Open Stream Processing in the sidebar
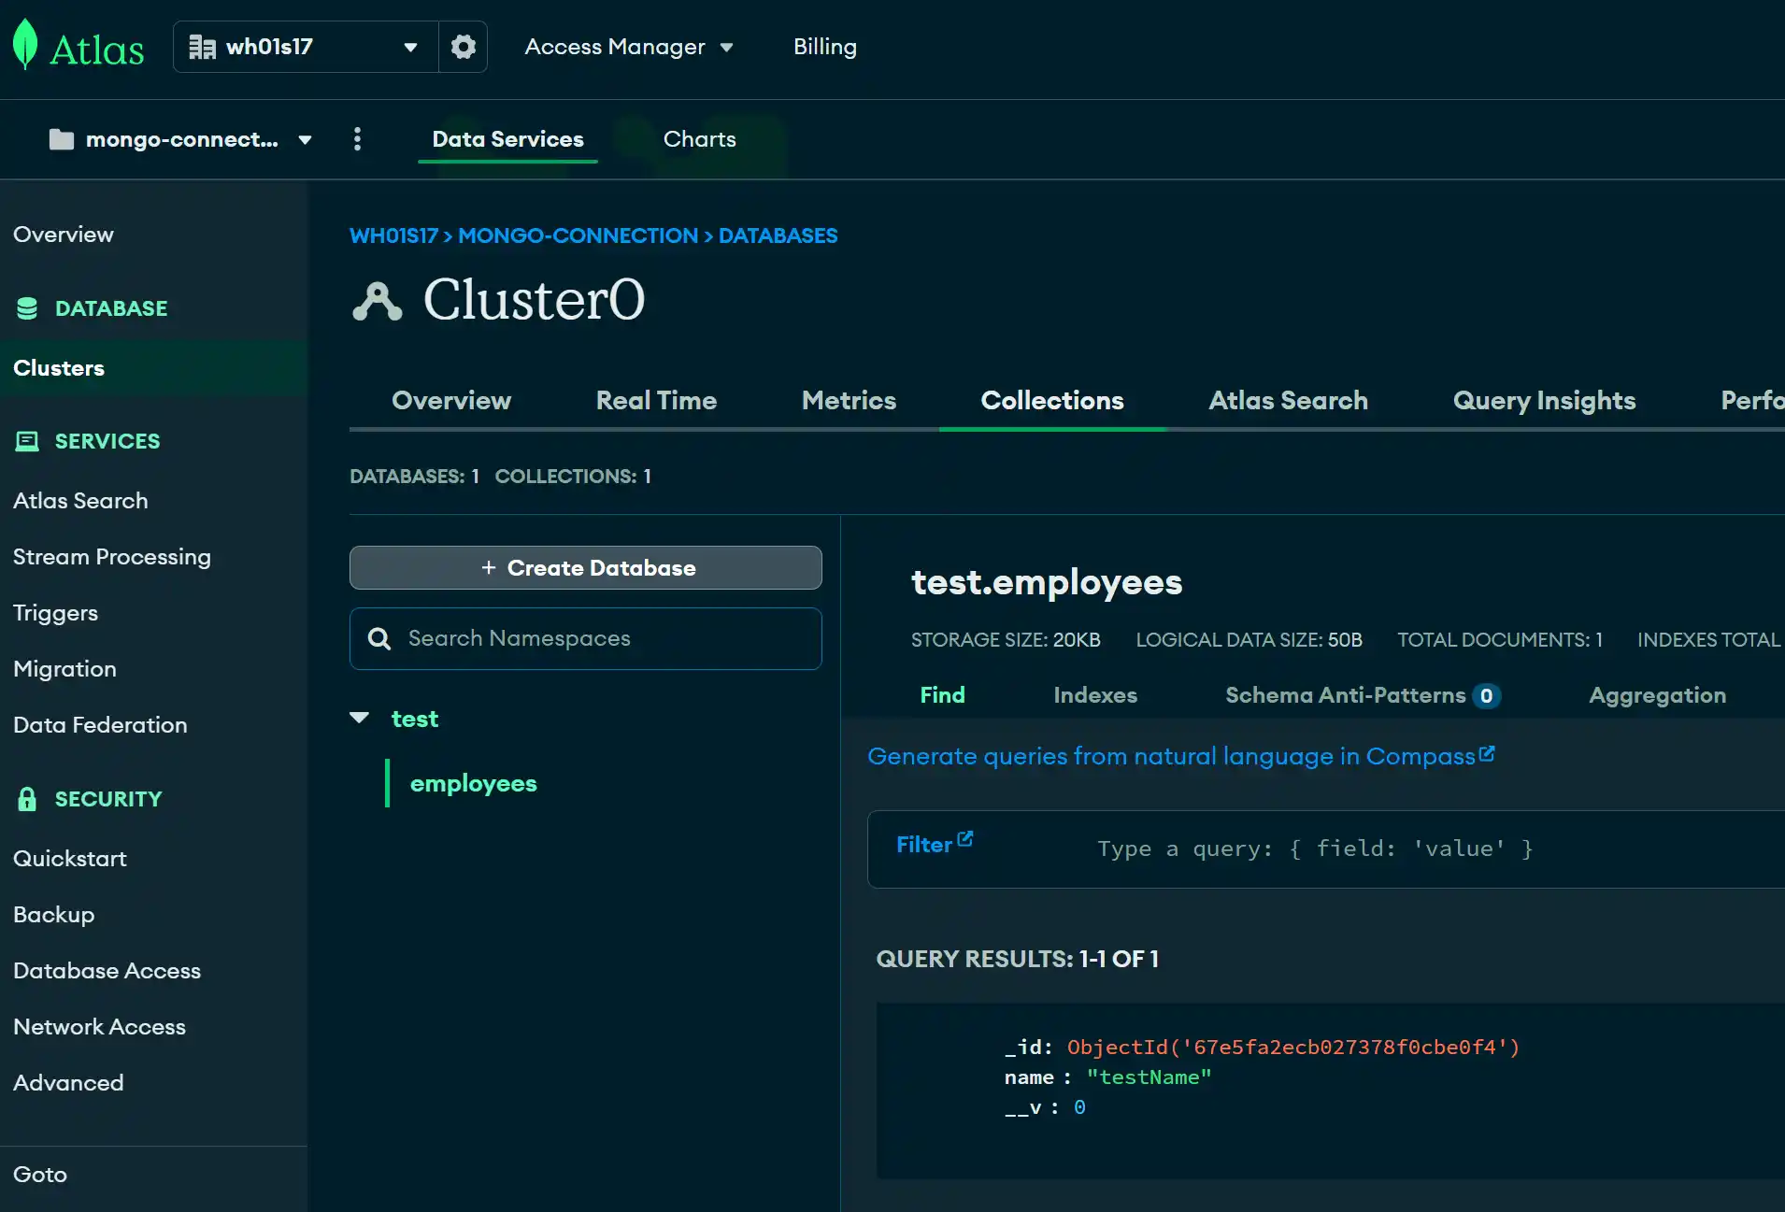 pyautogui.click(x=112, y=556)
